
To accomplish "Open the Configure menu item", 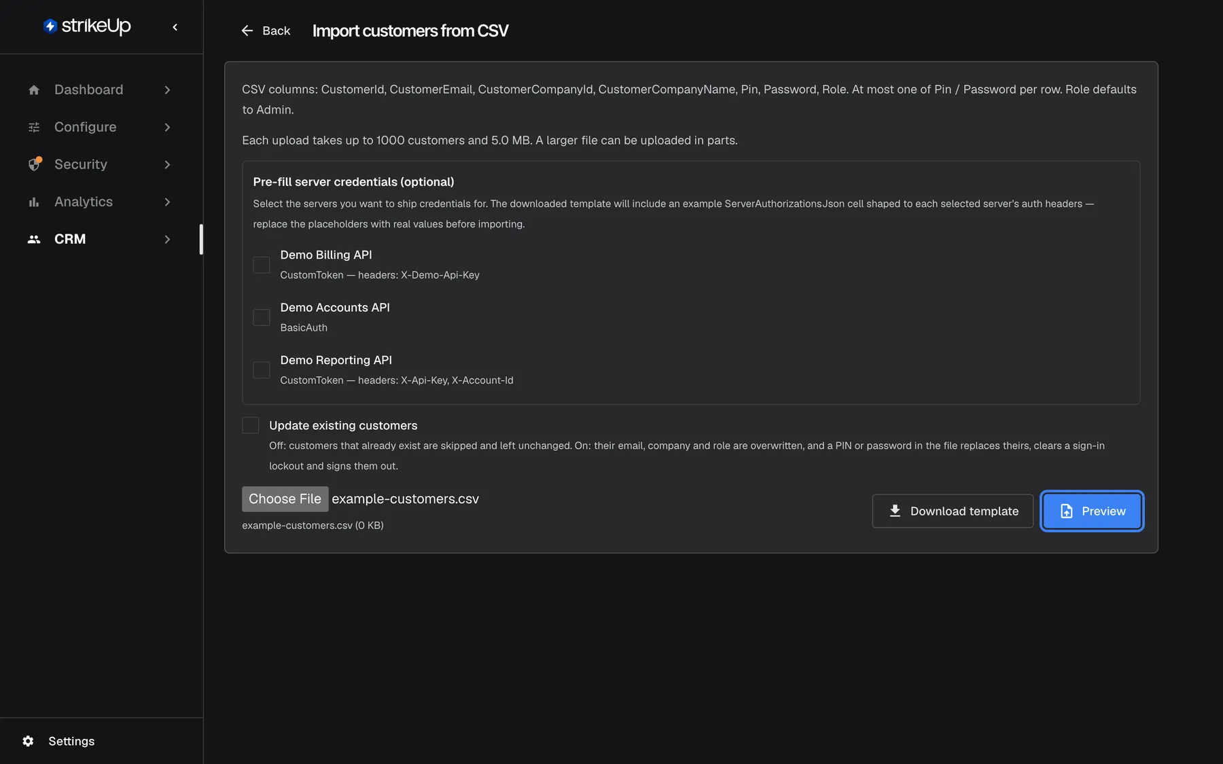I will point(101,127).
